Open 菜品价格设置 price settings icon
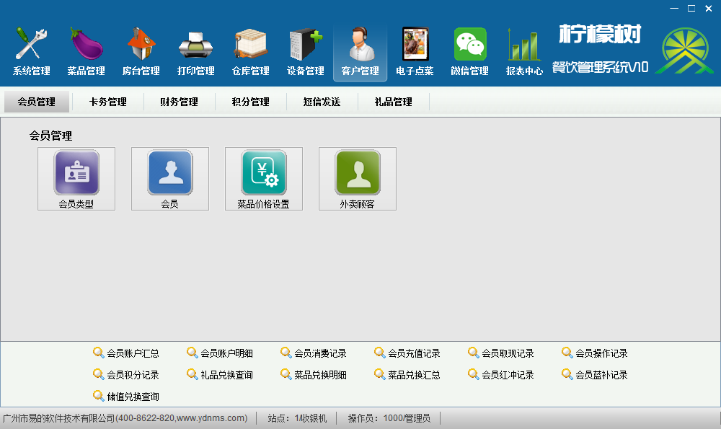Viewport: 721px width, 429px height. (x=264, y=174)
